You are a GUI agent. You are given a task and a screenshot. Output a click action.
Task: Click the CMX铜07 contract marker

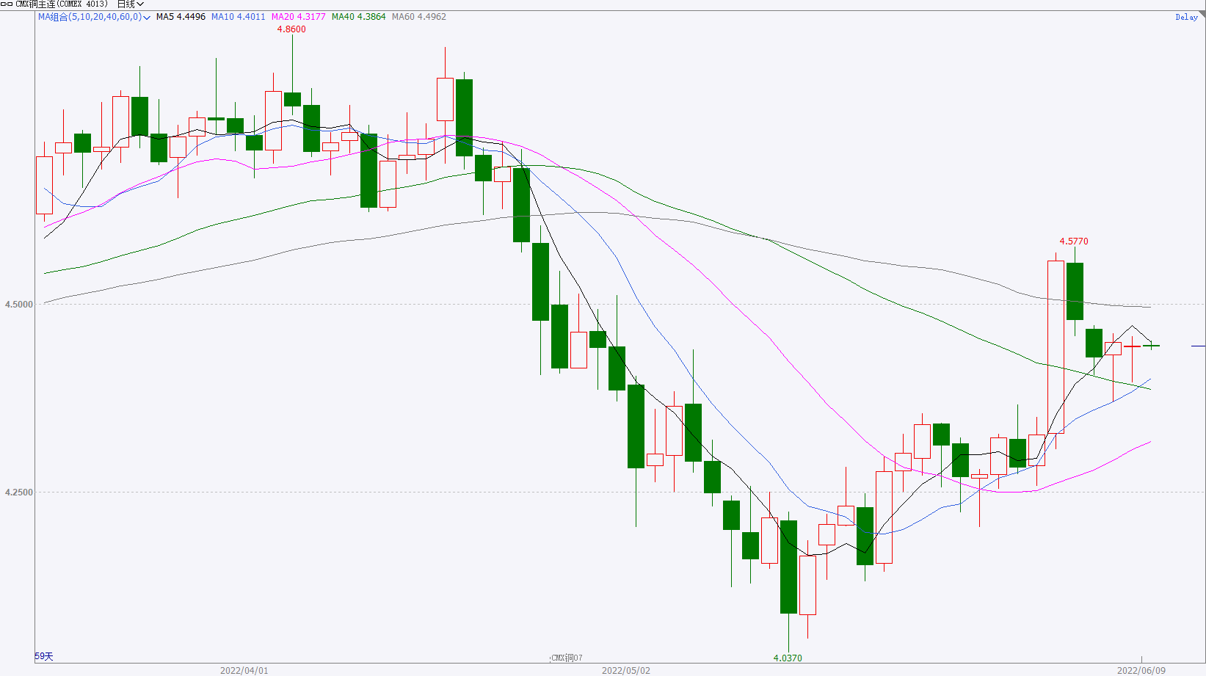point(567,658)
